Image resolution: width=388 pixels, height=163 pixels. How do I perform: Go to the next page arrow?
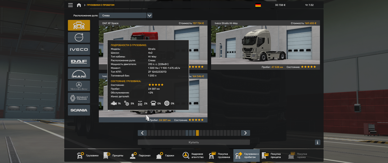(246, 133)
